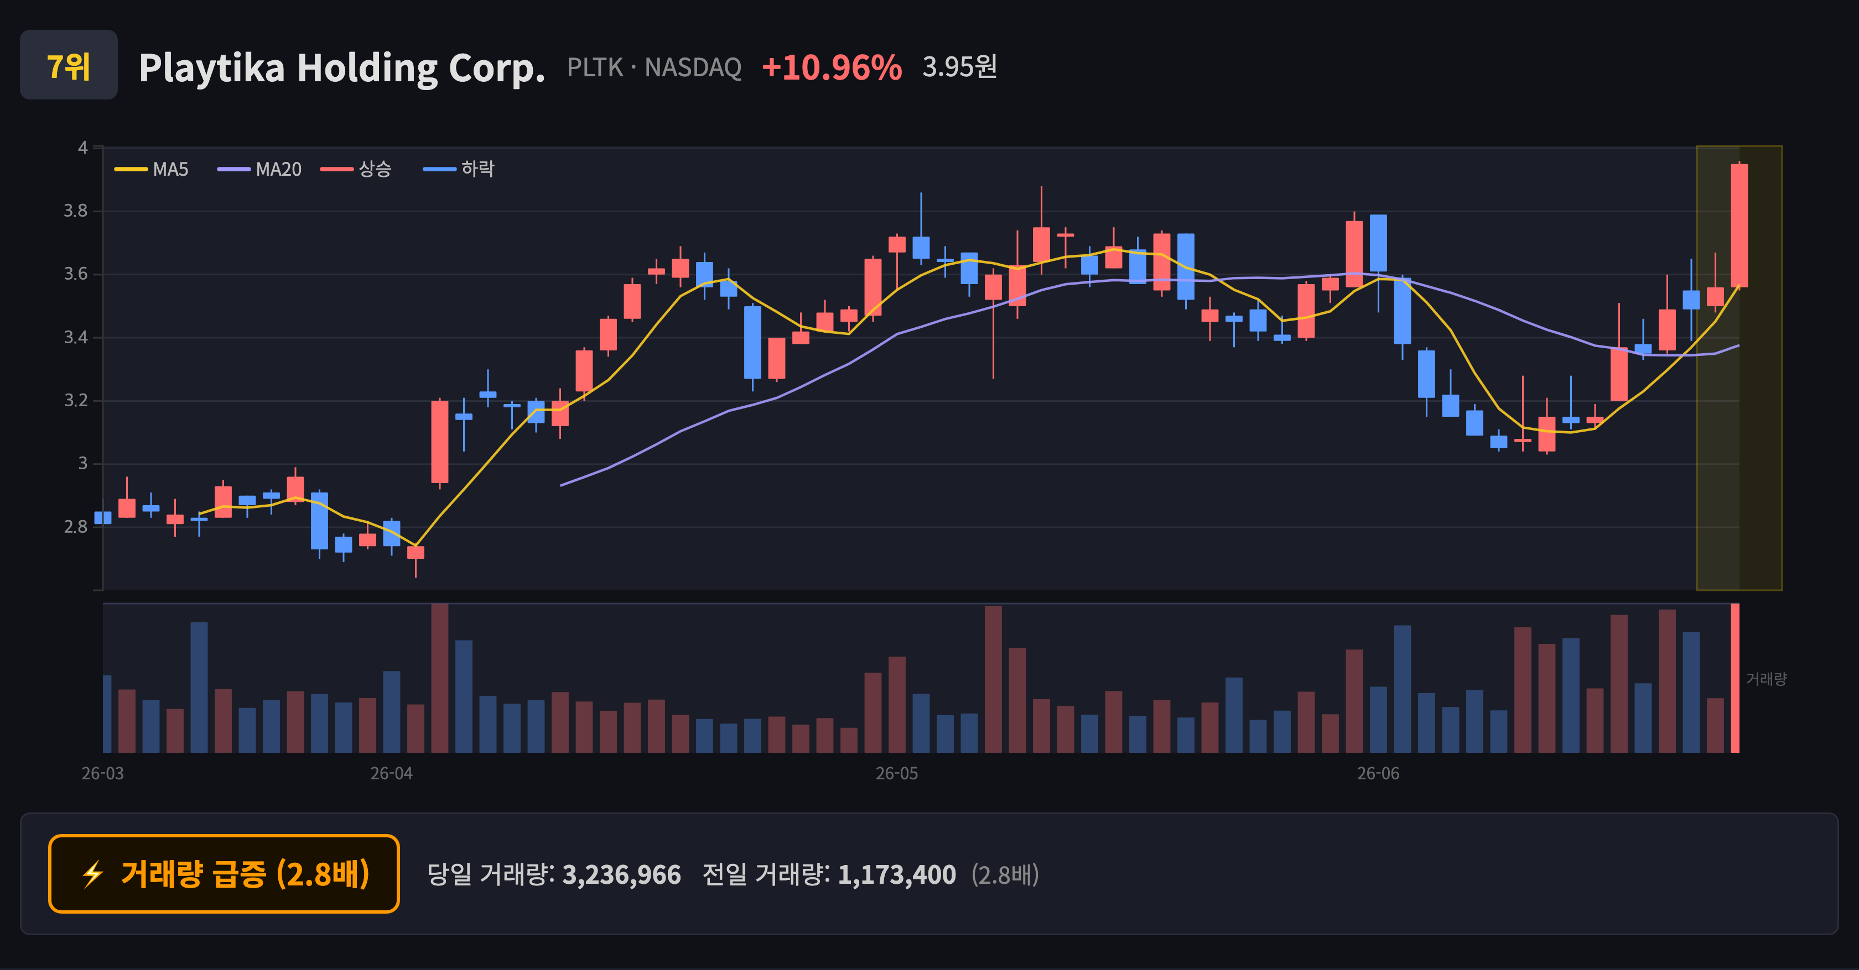Select the 전일 거래량 1,173,400 value
The width and height of the screenshot is (1859, 970).
[x=896, y=874]
